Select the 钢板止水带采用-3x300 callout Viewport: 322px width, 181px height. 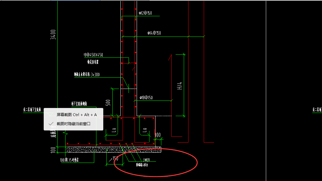(x=87, y=75)
